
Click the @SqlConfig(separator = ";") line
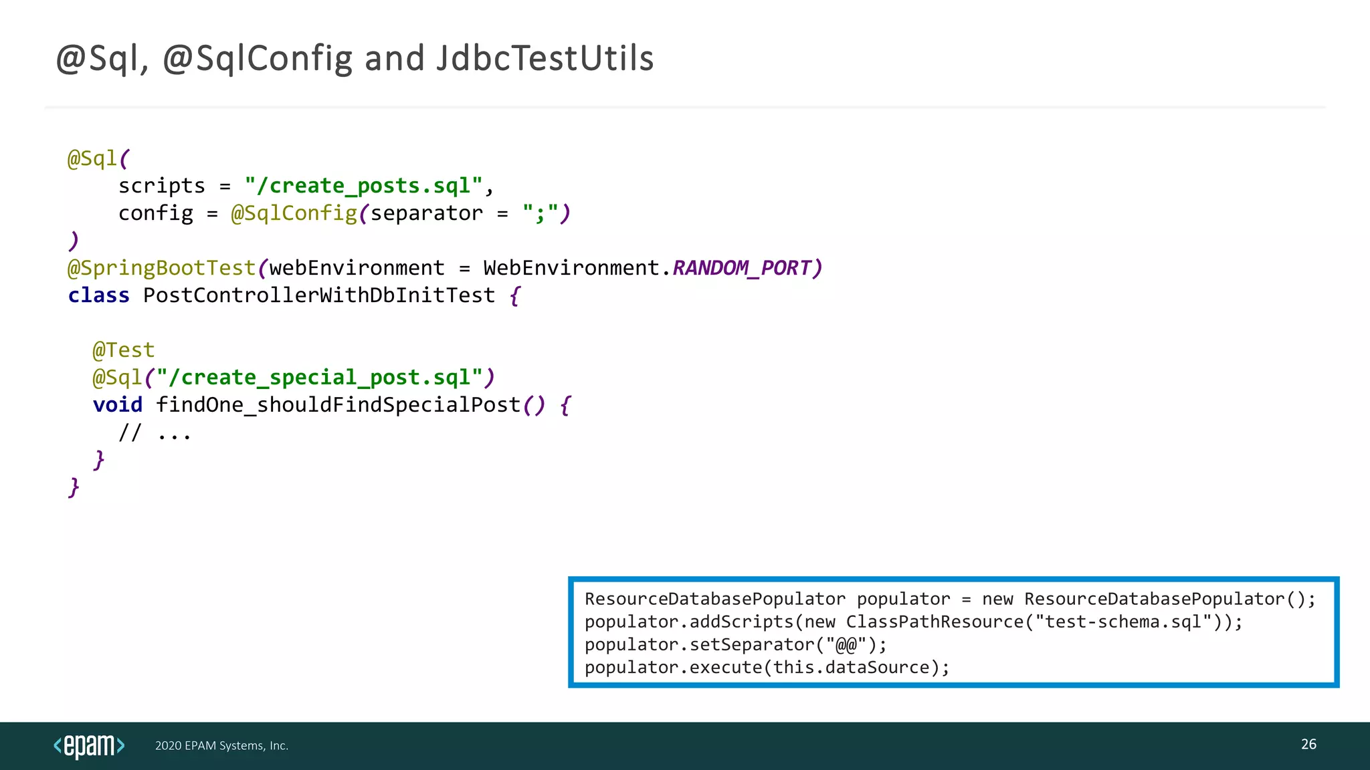(x=345, y=213)
